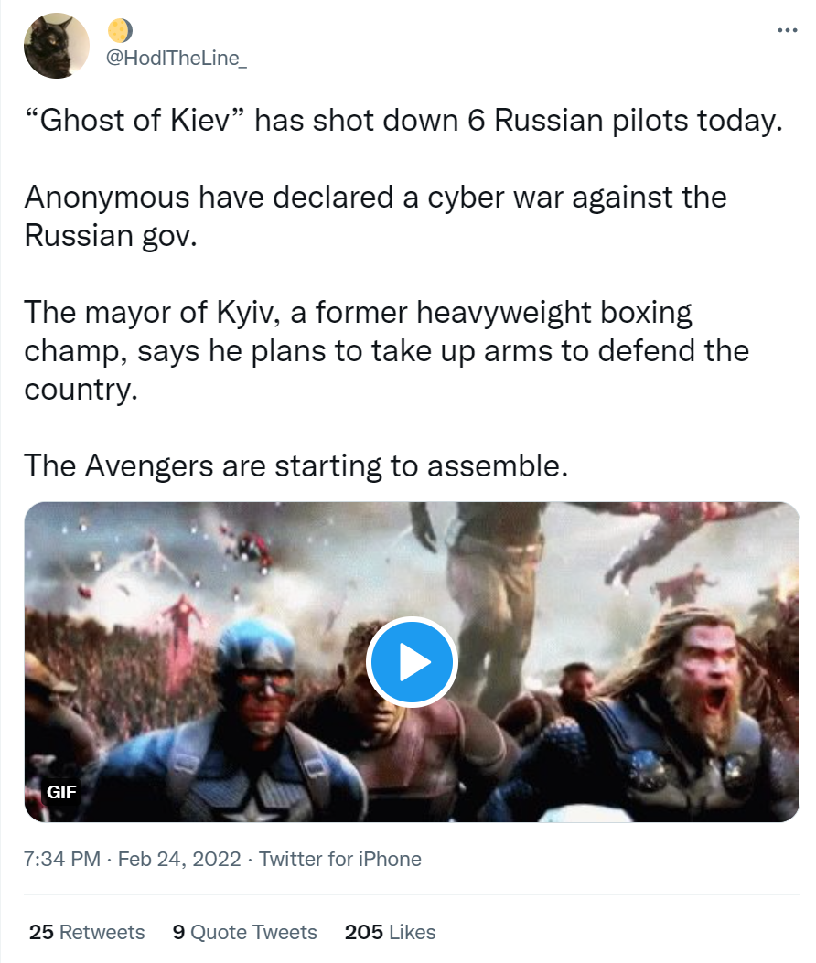Screen dimensions: 816x963
Task: Open the tweet's three-dot more menu
Action: coord(786,30)
